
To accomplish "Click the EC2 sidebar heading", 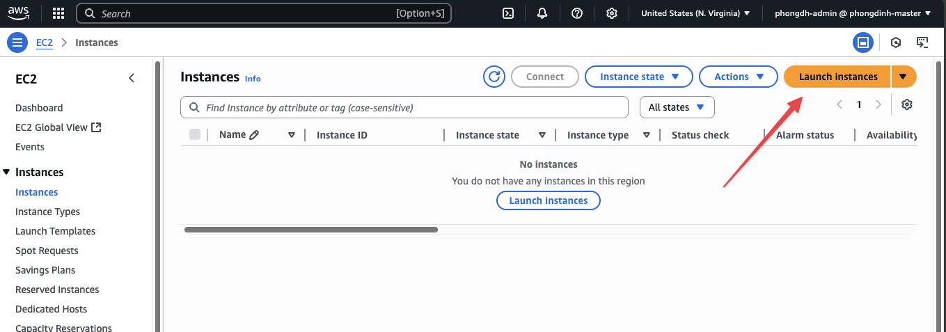I will tap(26, 79).
